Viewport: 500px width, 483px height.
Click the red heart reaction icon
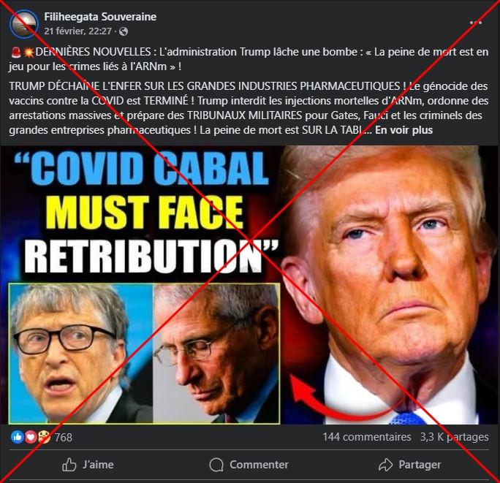tap(31, 437)
